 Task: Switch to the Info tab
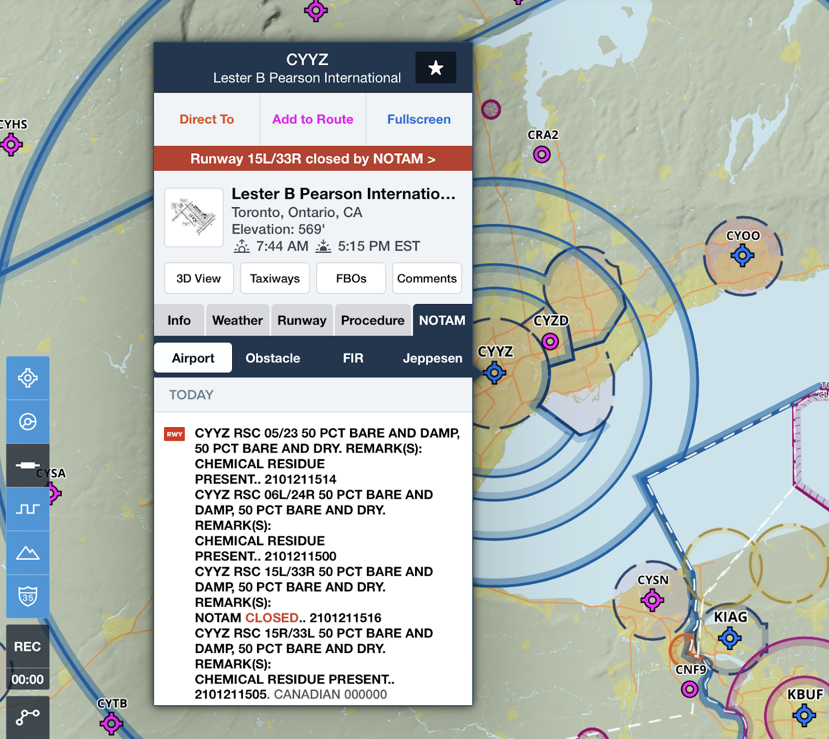point(179,320)
